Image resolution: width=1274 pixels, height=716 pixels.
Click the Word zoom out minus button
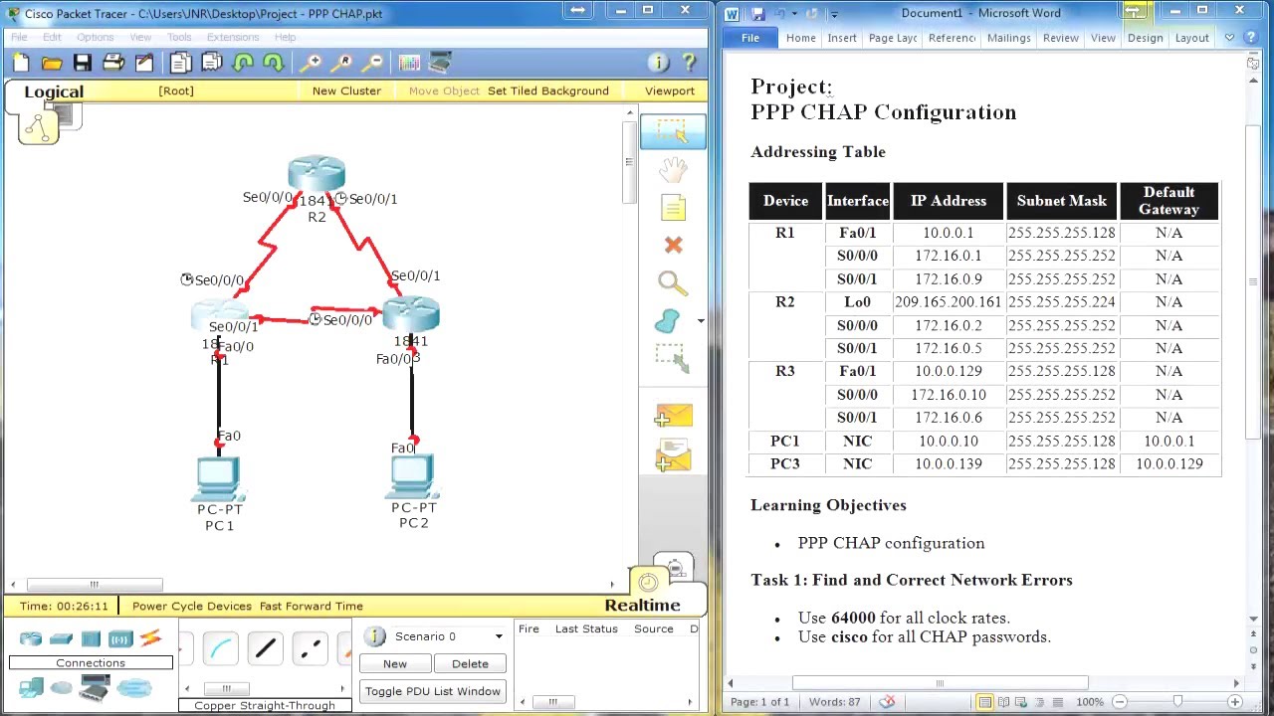[x=1119, y=702]
